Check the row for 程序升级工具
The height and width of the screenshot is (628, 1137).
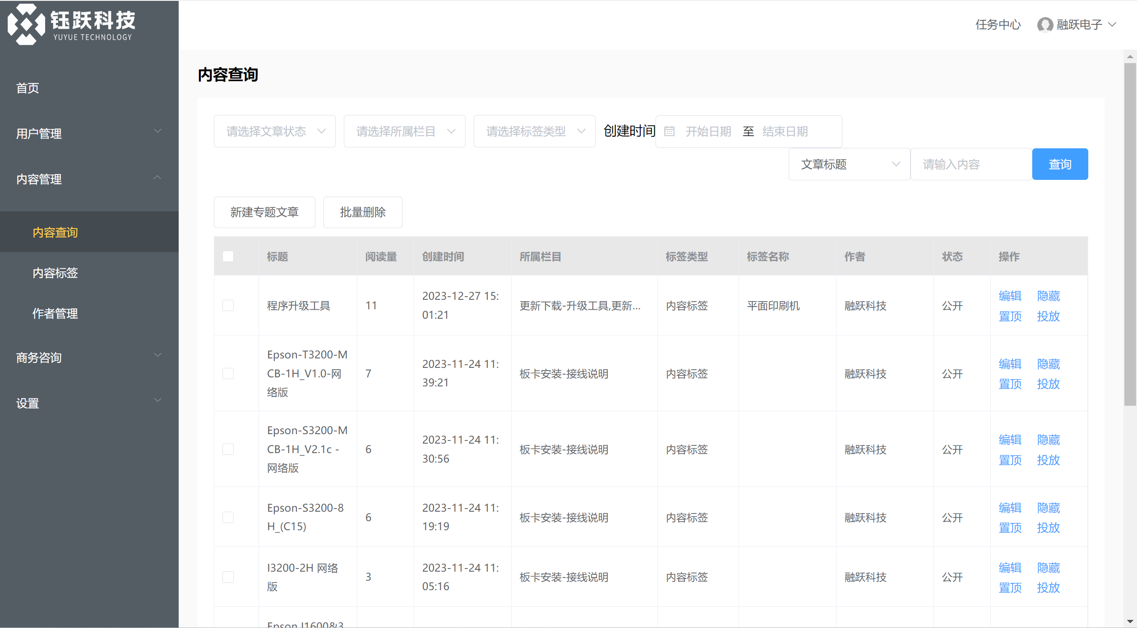(x=228, y=306)
